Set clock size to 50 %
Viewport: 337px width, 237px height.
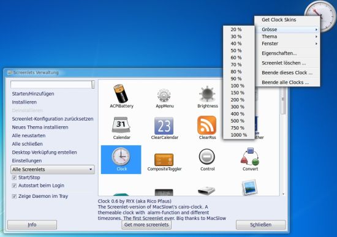239,50
